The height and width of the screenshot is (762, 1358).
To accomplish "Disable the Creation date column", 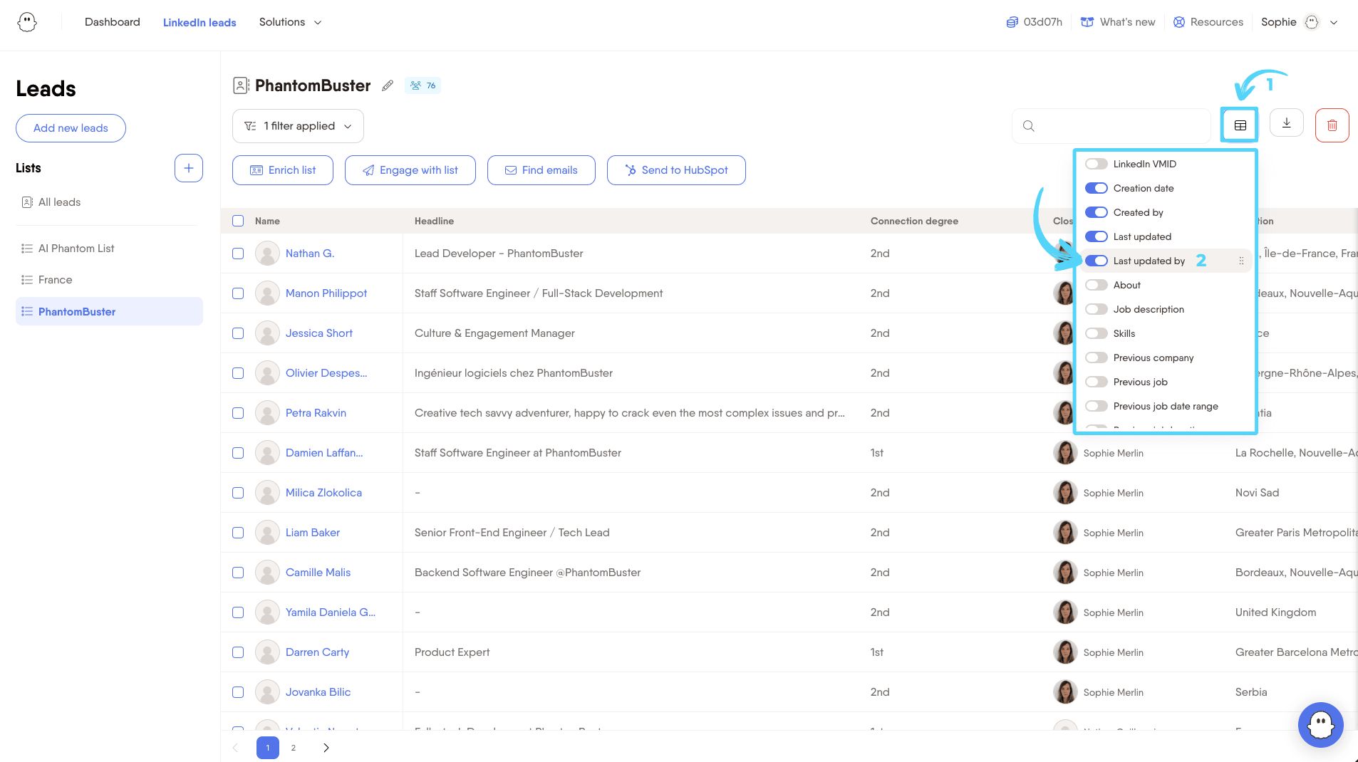I will [1096, 188].
